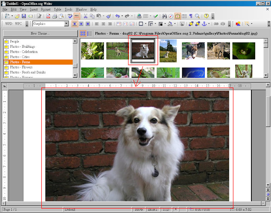Viewport: 271px width, 213px height.
Task: Click the New Theme... button
Action: [x=40, y=33]
